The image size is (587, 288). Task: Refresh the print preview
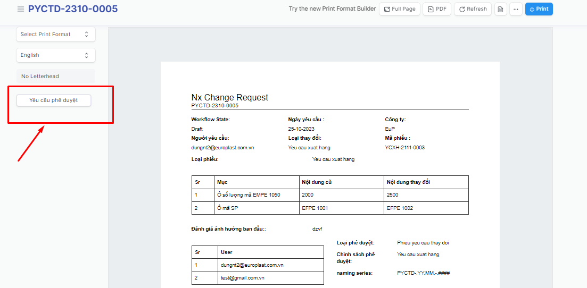(x=473, y=9)
